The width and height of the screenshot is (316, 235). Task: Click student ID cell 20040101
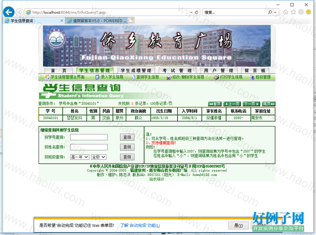click(x=51, y=118)
